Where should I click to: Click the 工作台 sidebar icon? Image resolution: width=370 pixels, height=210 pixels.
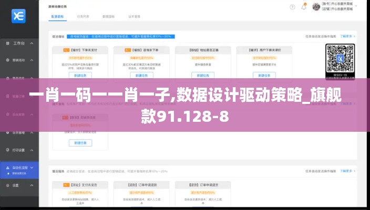7,43
